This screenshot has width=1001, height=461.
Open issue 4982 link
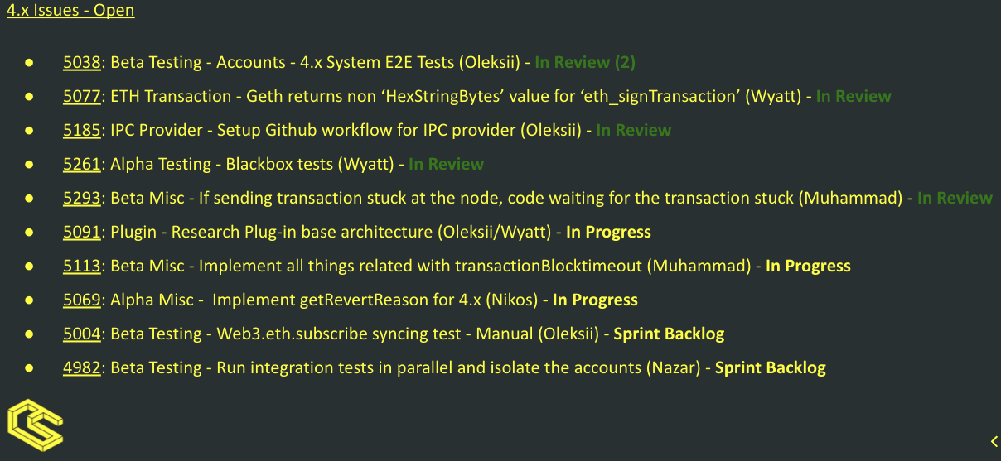point(82,367)
